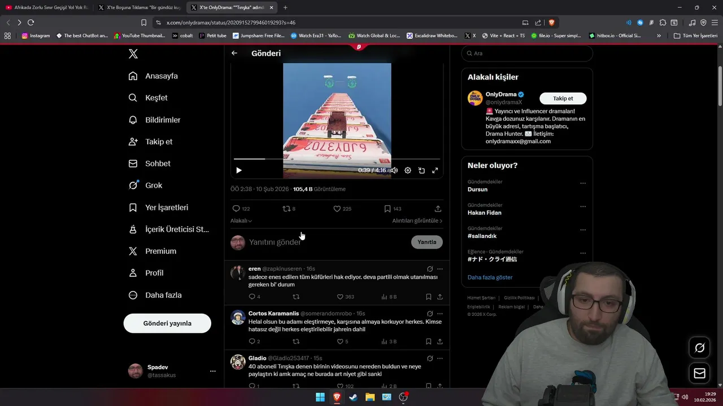Open eren's profile avatar
This screenshot has width=723, height=406.
click(238, 273)
